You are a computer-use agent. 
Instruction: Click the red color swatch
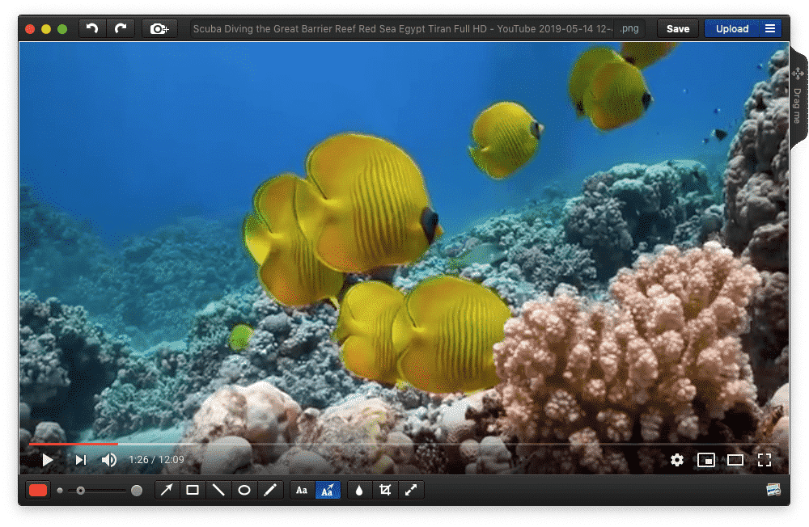pyautogui.click(x=37, y=490)
